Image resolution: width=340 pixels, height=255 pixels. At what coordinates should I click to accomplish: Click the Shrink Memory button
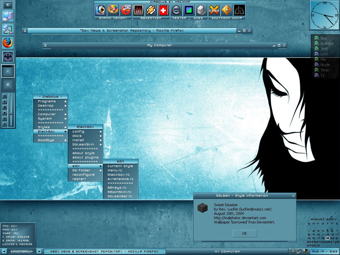[x=113, y=18]
